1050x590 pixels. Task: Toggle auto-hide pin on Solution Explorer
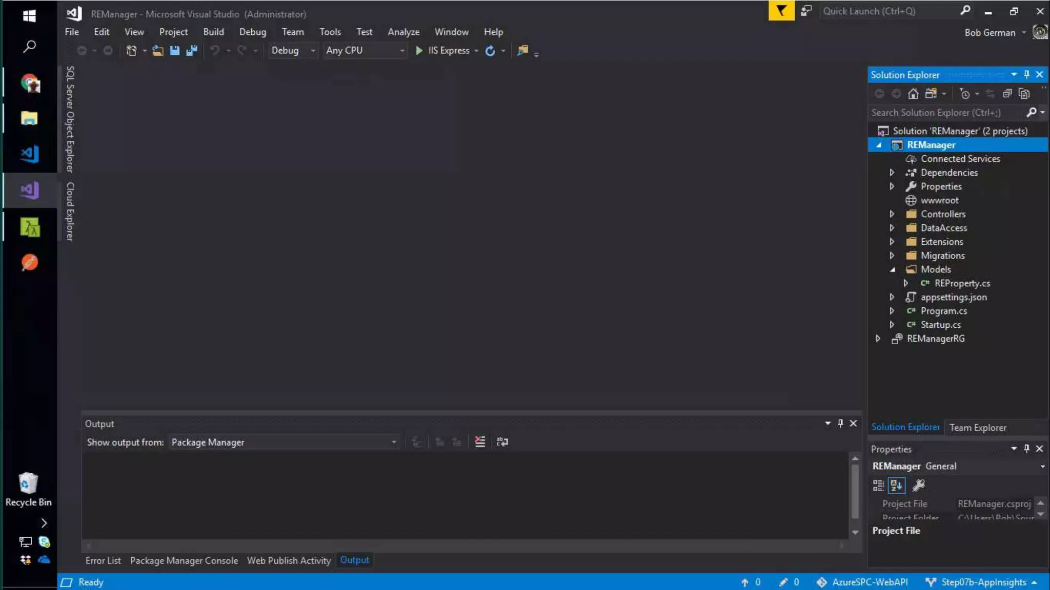point(1026,75)
